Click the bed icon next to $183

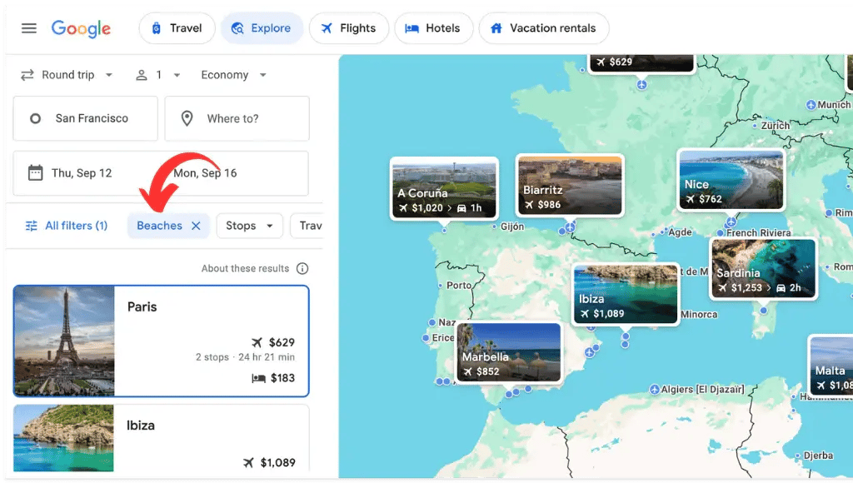pyautogui.click(x=258, y=378)
